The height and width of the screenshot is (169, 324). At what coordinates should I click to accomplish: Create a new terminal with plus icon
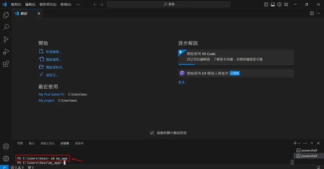click(295, 143)
